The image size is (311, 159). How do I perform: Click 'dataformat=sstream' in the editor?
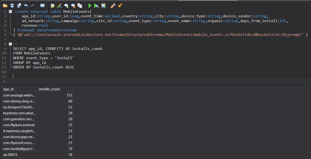[57, 30]
